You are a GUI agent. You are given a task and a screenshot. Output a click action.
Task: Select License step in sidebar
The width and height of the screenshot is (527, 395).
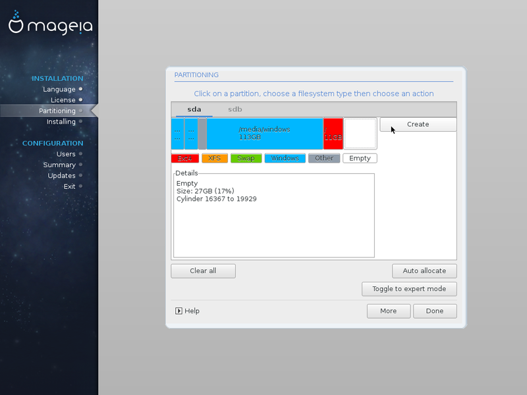(63, 100)
